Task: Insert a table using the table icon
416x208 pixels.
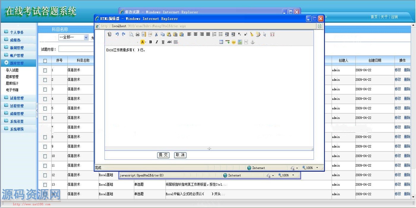Action: [x=221, y=42]
